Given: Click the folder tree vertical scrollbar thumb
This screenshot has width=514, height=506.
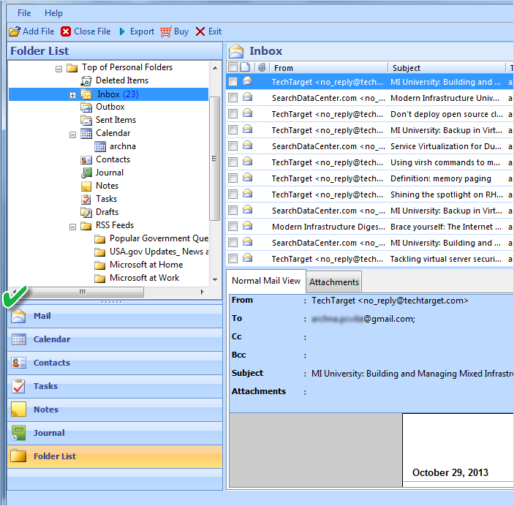Looking at the screenshot, I should 214,159.
